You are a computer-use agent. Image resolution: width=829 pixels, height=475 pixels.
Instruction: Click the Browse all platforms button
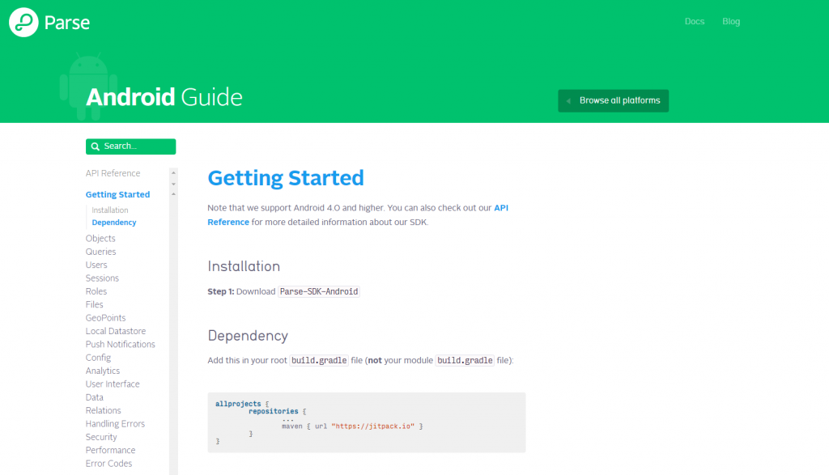point(613,101)
